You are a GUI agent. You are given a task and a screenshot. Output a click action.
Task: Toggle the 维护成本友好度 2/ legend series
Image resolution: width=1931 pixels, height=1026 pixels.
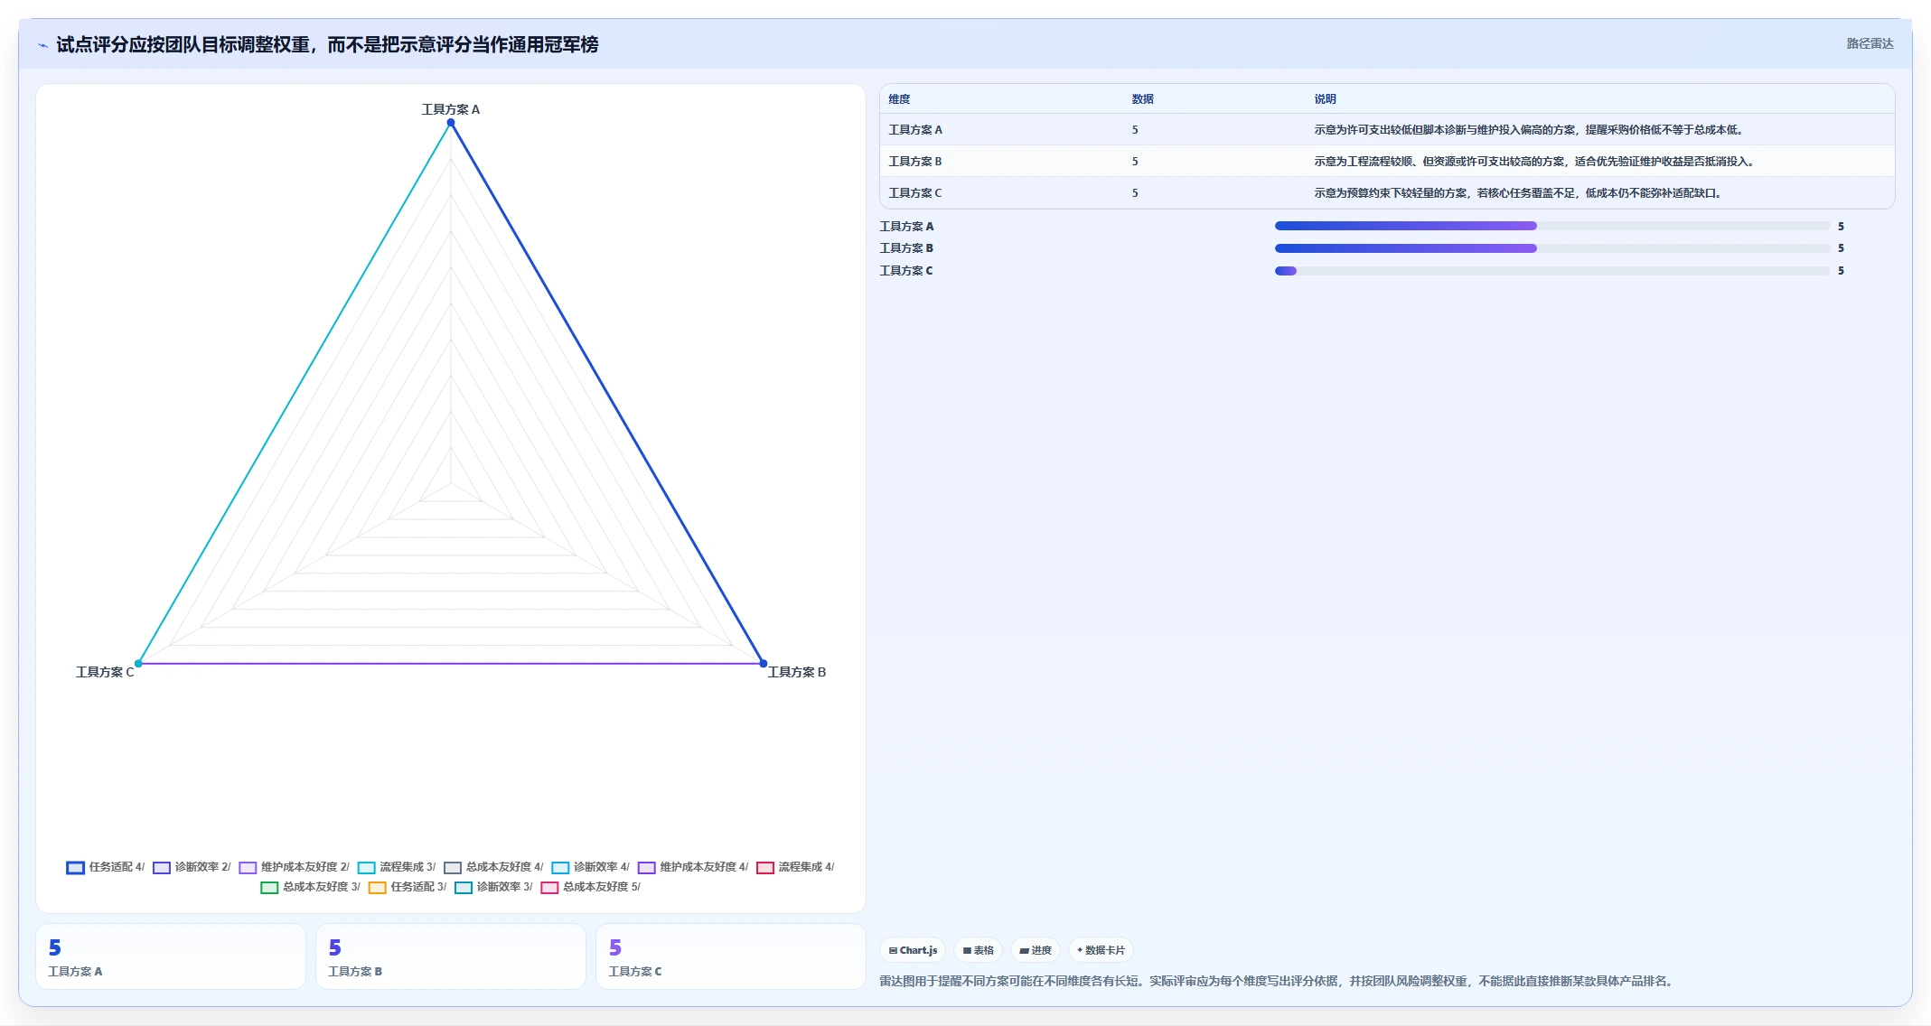[294, 867]
